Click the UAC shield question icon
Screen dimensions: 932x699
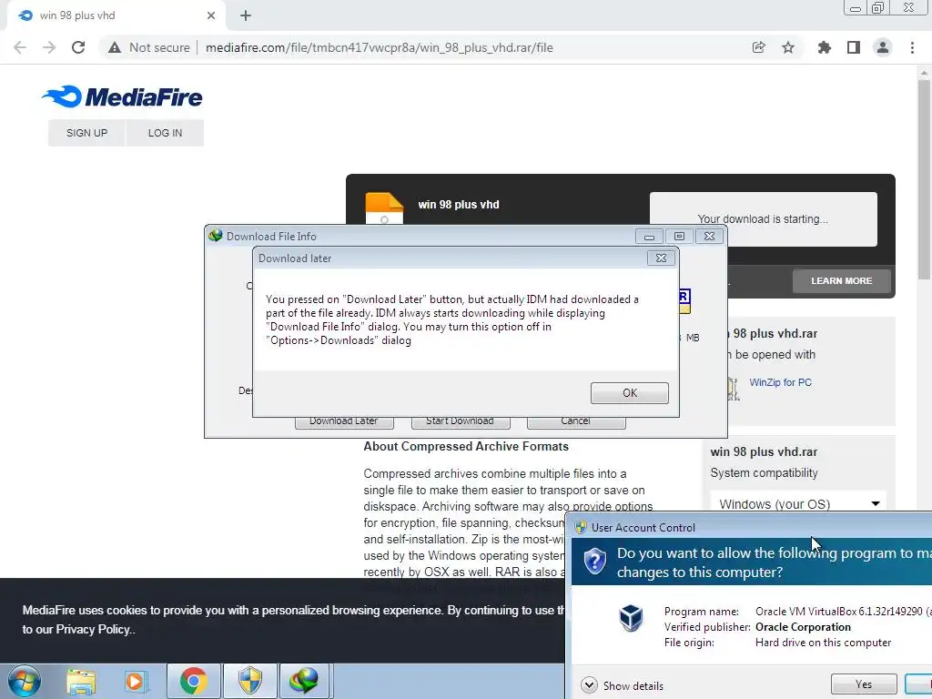[x=595, y=561]
